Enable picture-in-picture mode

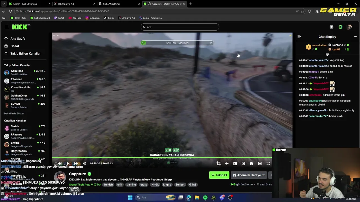[x=243, y=164]
